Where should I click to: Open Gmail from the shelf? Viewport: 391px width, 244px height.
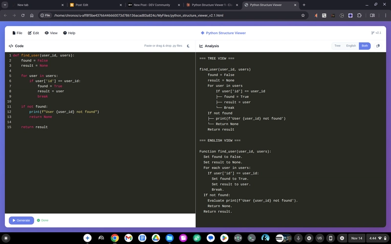tap(128, 238)
